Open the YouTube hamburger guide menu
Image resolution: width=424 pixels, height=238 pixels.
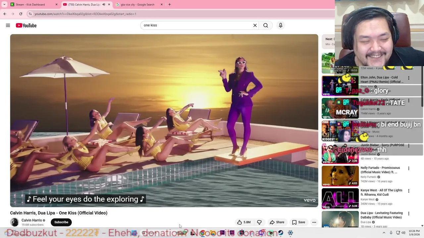[x=8, y=25]
